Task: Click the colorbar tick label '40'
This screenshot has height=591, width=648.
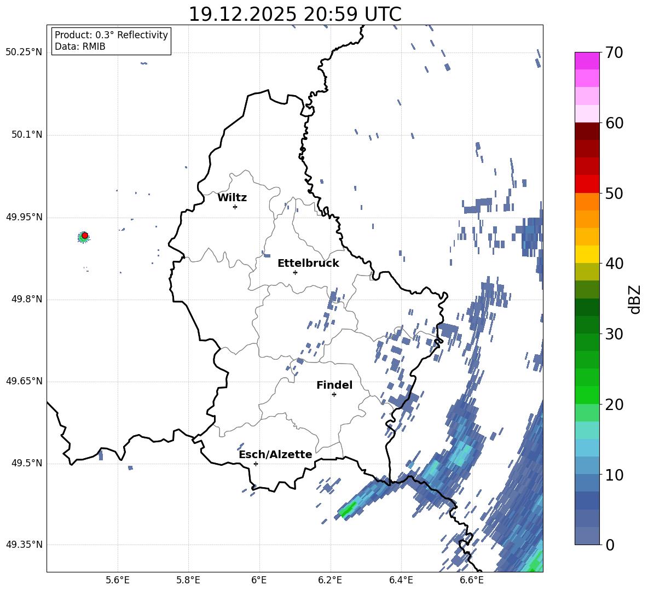Action: point(614,264)
